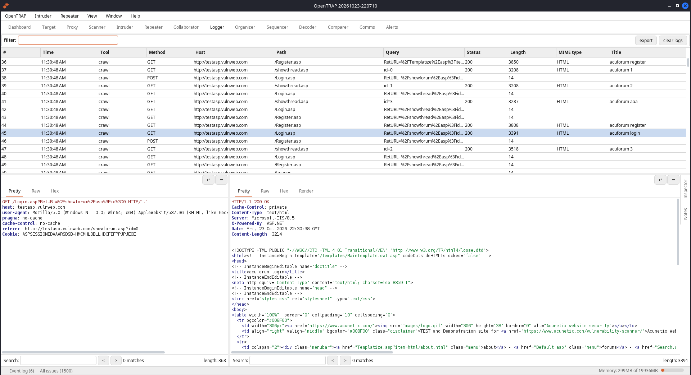Sort the log by the Length column
Screen dimensions: 691x375
click(532, 52)
